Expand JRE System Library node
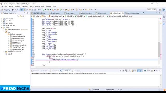The height and width of the screenshot is (93, 166). pos(4,30)
